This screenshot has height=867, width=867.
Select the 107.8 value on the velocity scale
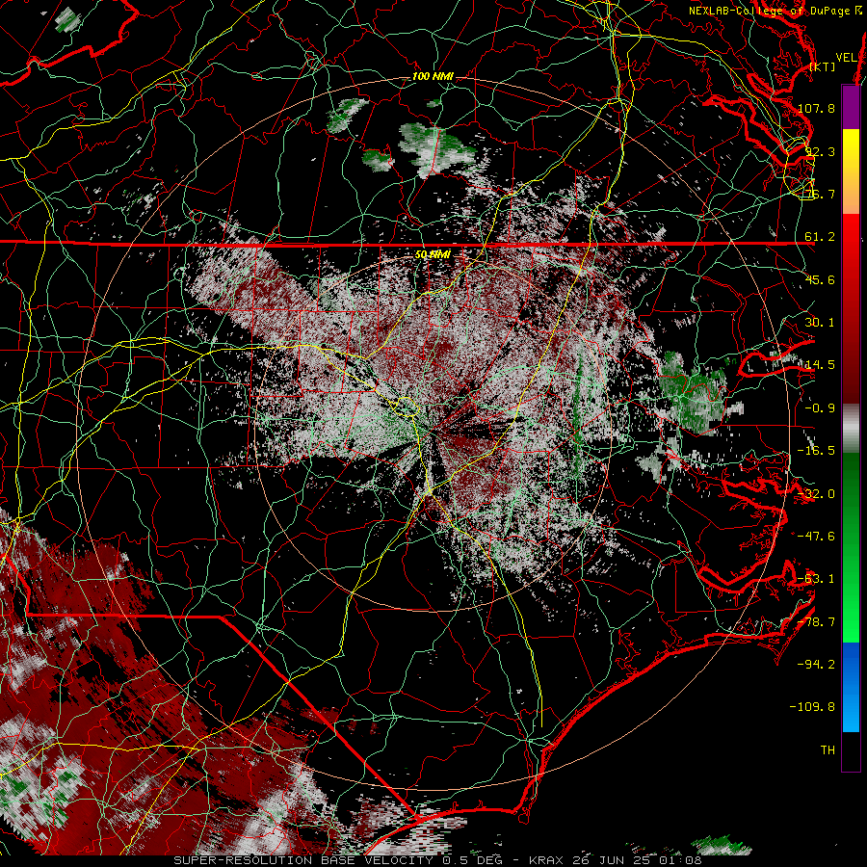816,109
